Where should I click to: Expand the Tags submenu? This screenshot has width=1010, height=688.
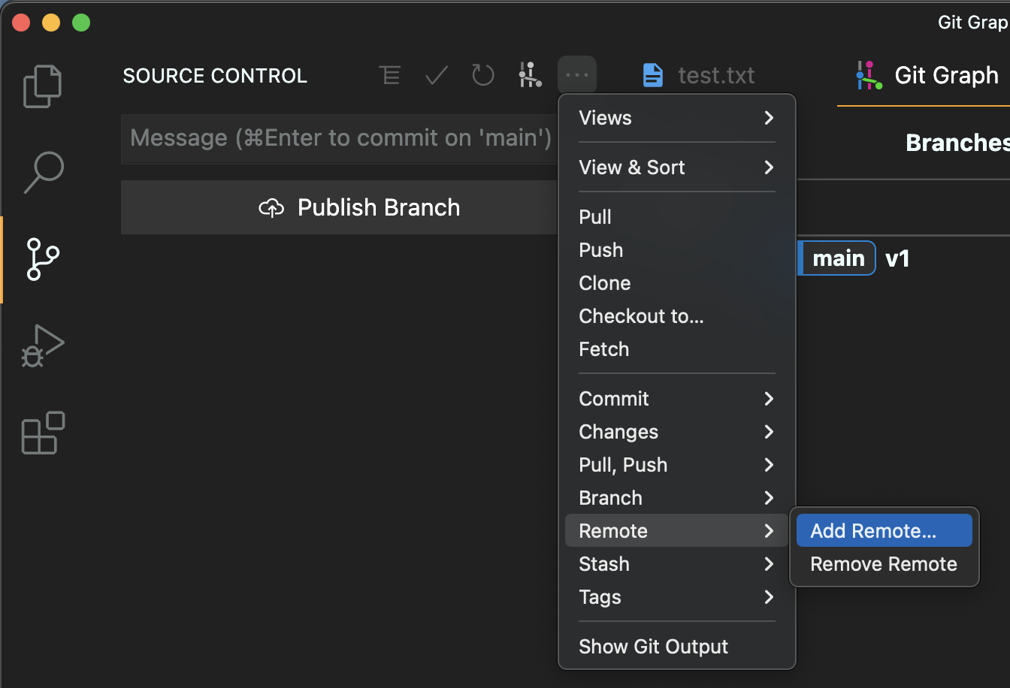(676, 597)
